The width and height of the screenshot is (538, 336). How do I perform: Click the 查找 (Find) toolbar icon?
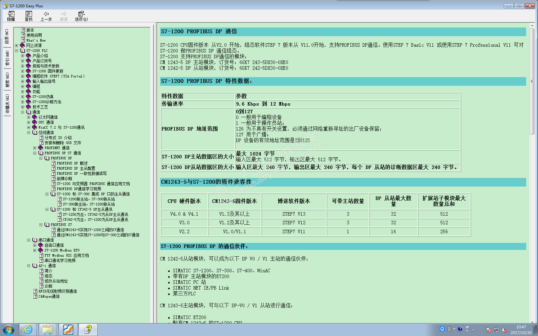(x=29, y=16)
